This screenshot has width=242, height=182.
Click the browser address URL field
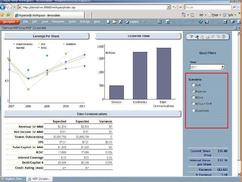(x=92, y=7)
